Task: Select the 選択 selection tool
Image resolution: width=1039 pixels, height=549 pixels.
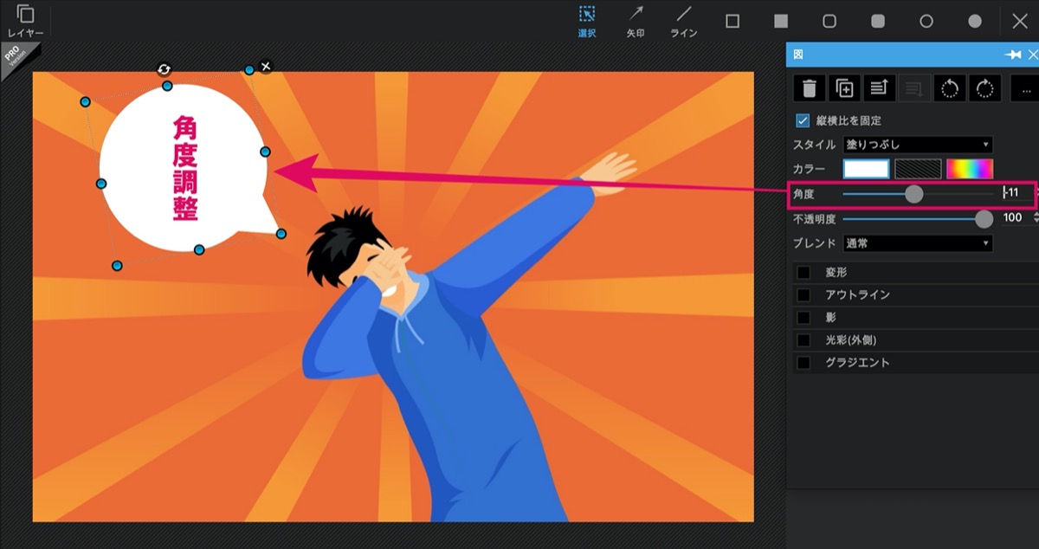Action: (587, 22)
